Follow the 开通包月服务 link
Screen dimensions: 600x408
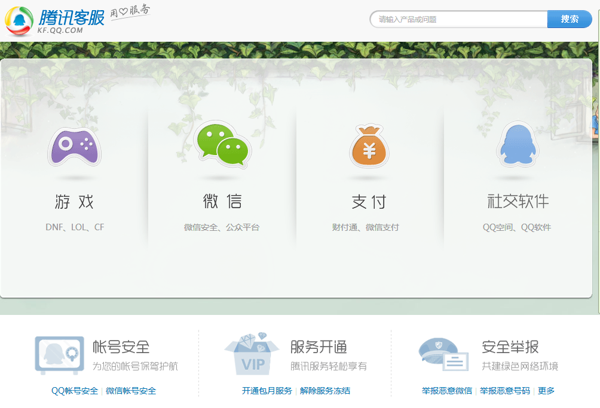[x=267, y=391]
